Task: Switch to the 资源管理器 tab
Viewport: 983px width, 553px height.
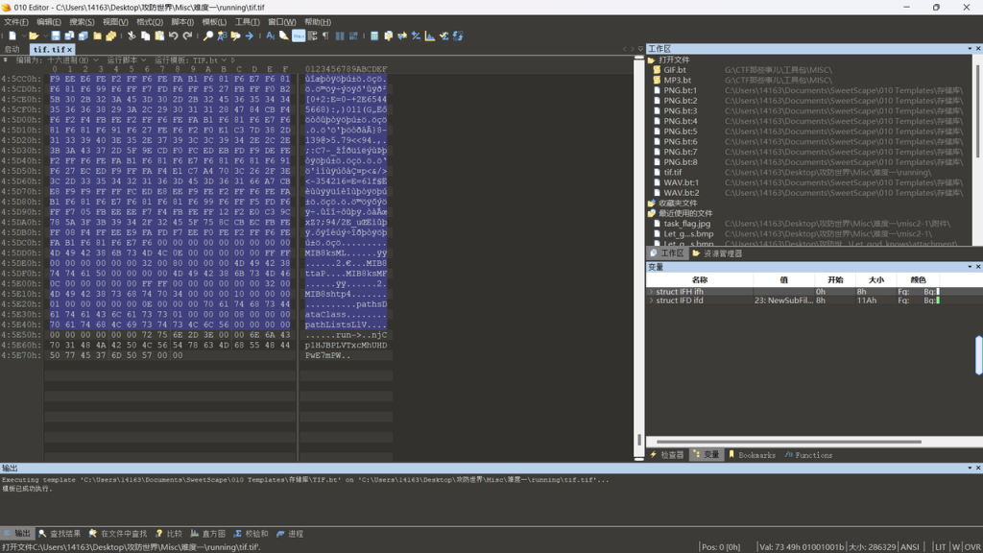Action: (x=717, y=254)
